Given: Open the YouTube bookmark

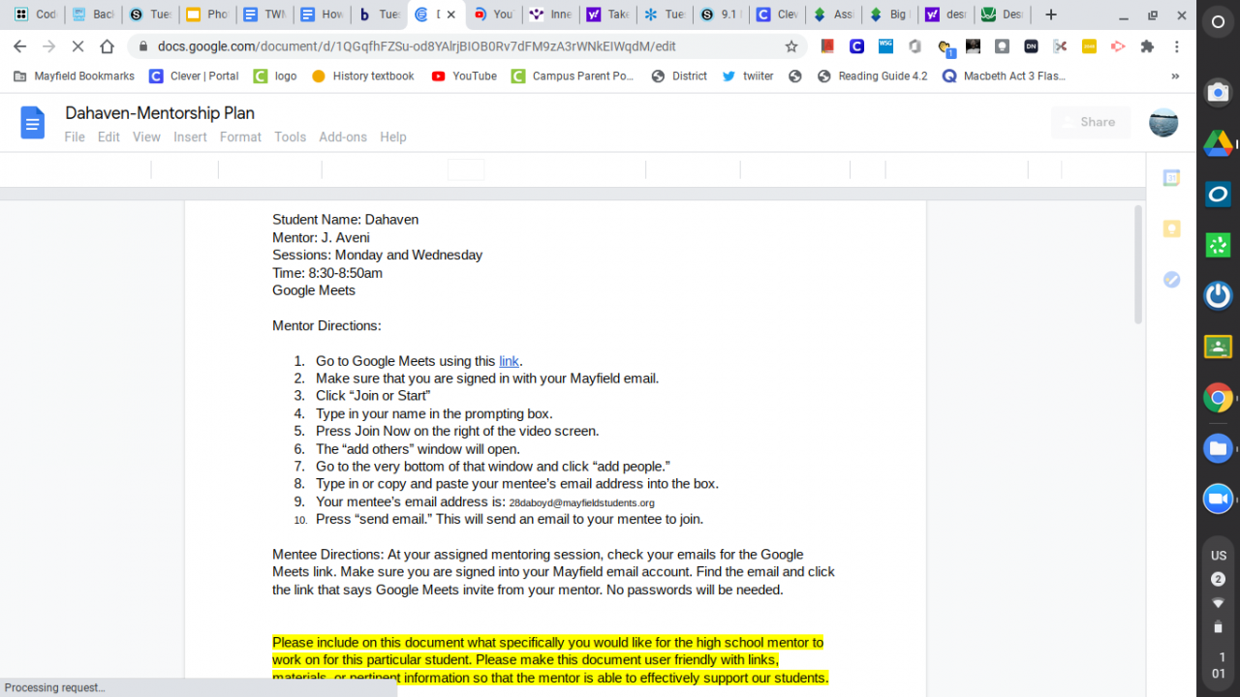Looking at the screenshot, I should point(464,76).
